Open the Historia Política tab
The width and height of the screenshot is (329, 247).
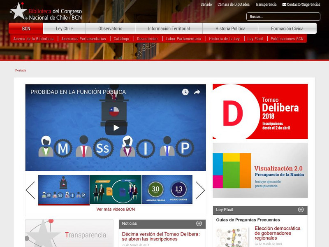[231, 29]
